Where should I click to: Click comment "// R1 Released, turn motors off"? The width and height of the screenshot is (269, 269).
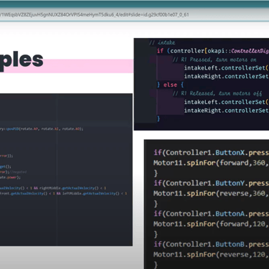click(x=217, y=93)
